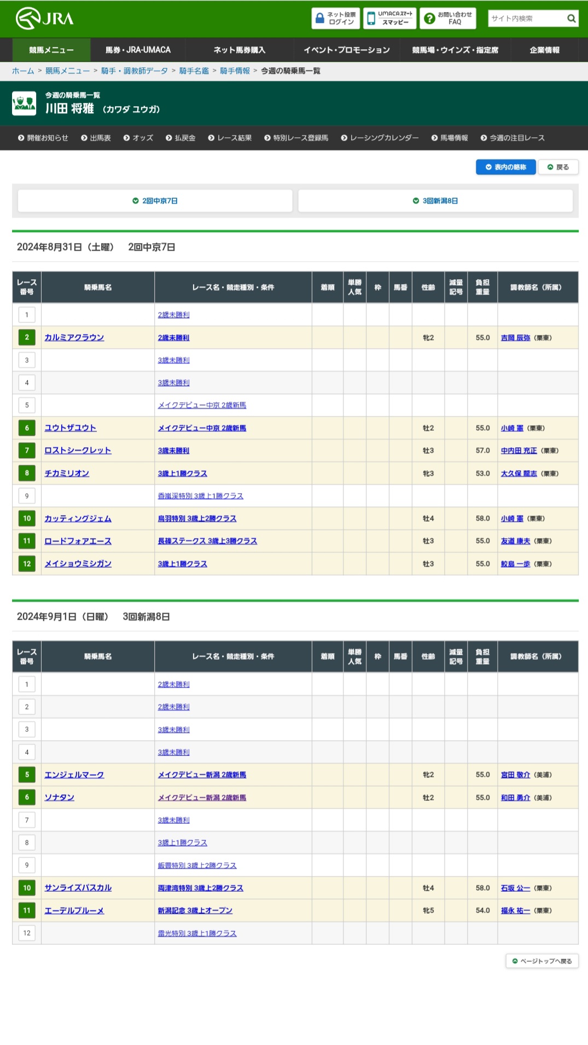Screen dimensions: 588x1045
Task: Click the magnifier search icon
Action: click(571, 19)
